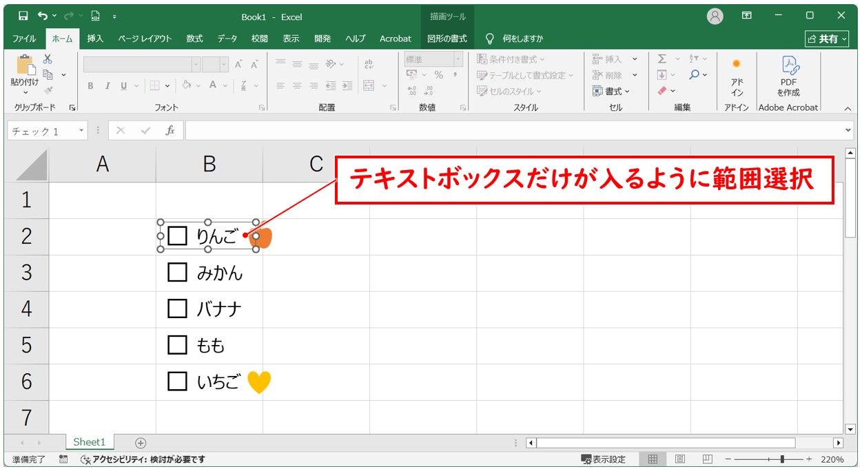Increase decimal places
The image size is (862, 471).
coord(412,90)
